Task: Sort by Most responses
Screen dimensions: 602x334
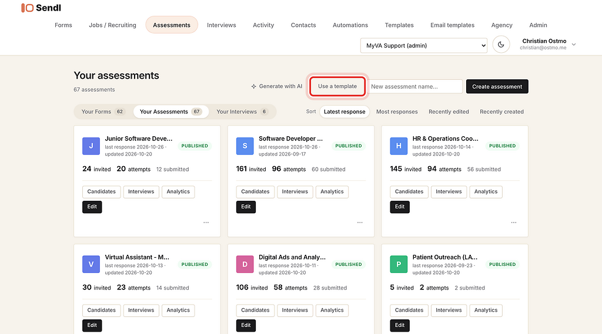Action: coord(397,112)
